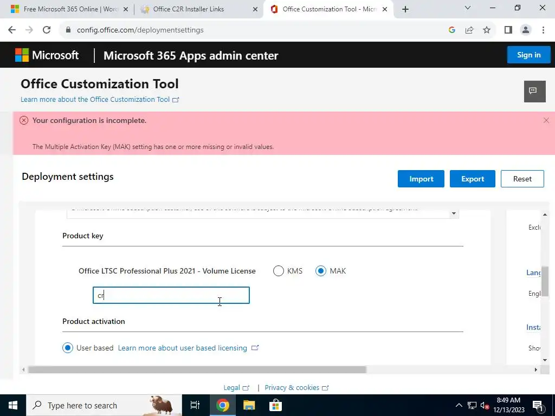Open the network tray icon

472,405
